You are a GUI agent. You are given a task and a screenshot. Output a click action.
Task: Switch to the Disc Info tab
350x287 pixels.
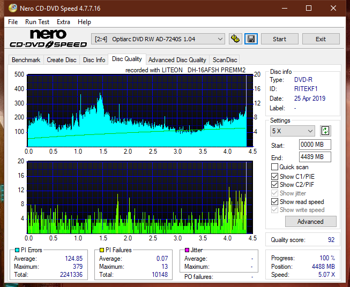pos(94,60)
